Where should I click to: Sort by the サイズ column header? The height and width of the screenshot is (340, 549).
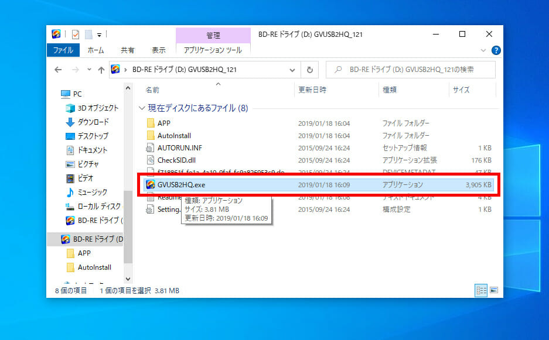(x=461, y=90)
